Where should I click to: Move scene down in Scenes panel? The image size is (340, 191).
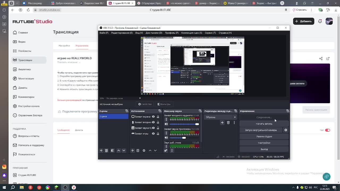point(124,150)
